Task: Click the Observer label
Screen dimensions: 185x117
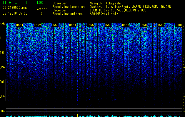Action: pos(60,3)
